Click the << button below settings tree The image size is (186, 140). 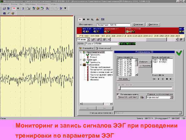click(x=88, y=108)
